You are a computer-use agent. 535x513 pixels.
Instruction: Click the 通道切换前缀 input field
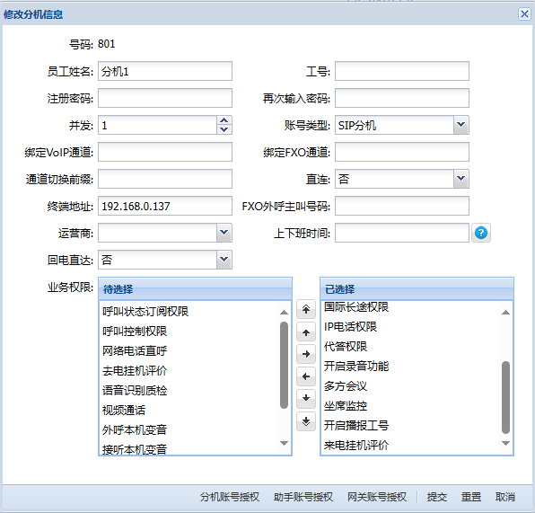point(165,179)
